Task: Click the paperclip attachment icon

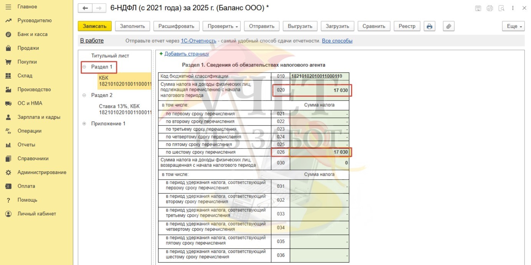Action: coord(448,26)
